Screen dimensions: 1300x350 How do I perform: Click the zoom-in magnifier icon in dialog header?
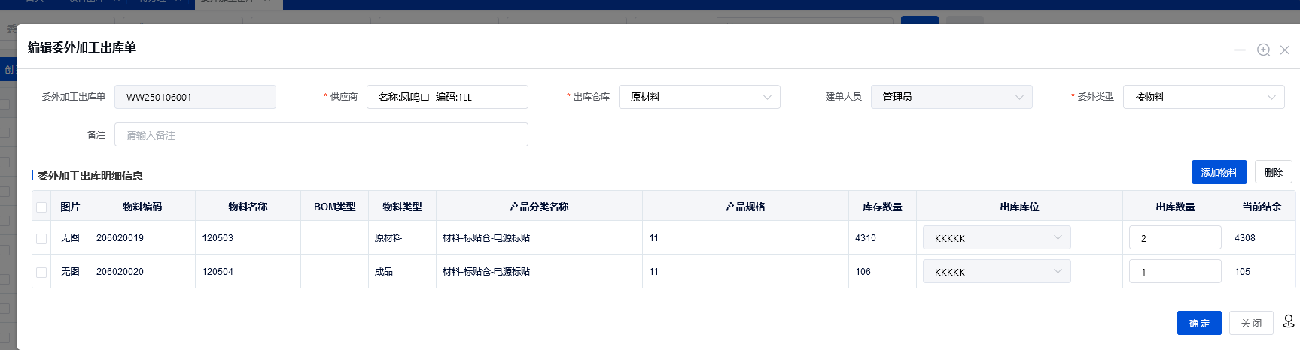pyautogui.click(x=1264, y=50)
